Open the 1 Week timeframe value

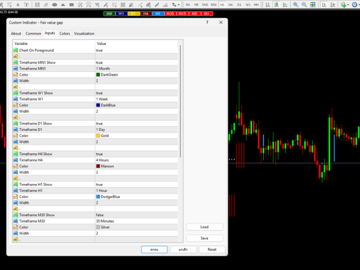point(136,99)
